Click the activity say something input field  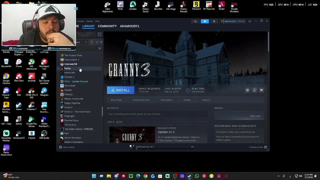[157, 114]
